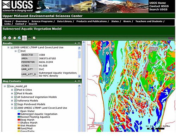Collapse Results panel with up arrow

pyautogui.click(x=75, y=43)
